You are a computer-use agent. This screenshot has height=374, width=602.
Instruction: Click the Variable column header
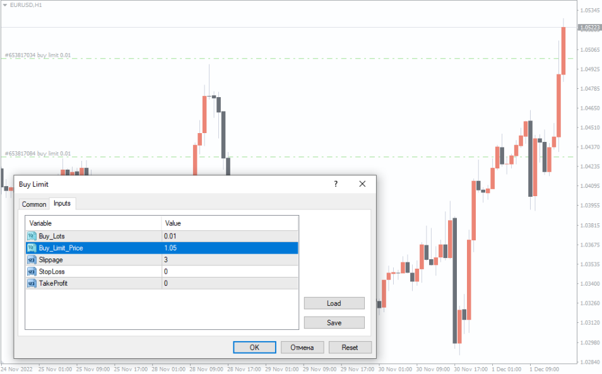(93, 223)
